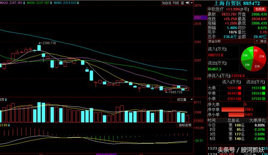
Task: Open the 资金分析 question mark help icon
Action: click(257, 41)
